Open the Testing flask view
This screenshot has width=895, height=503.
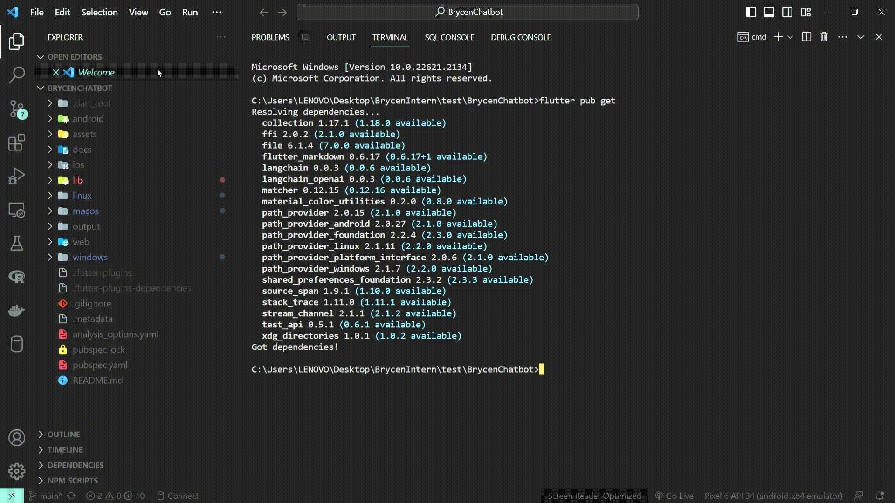pyautogui.click(x=17, y=243)
